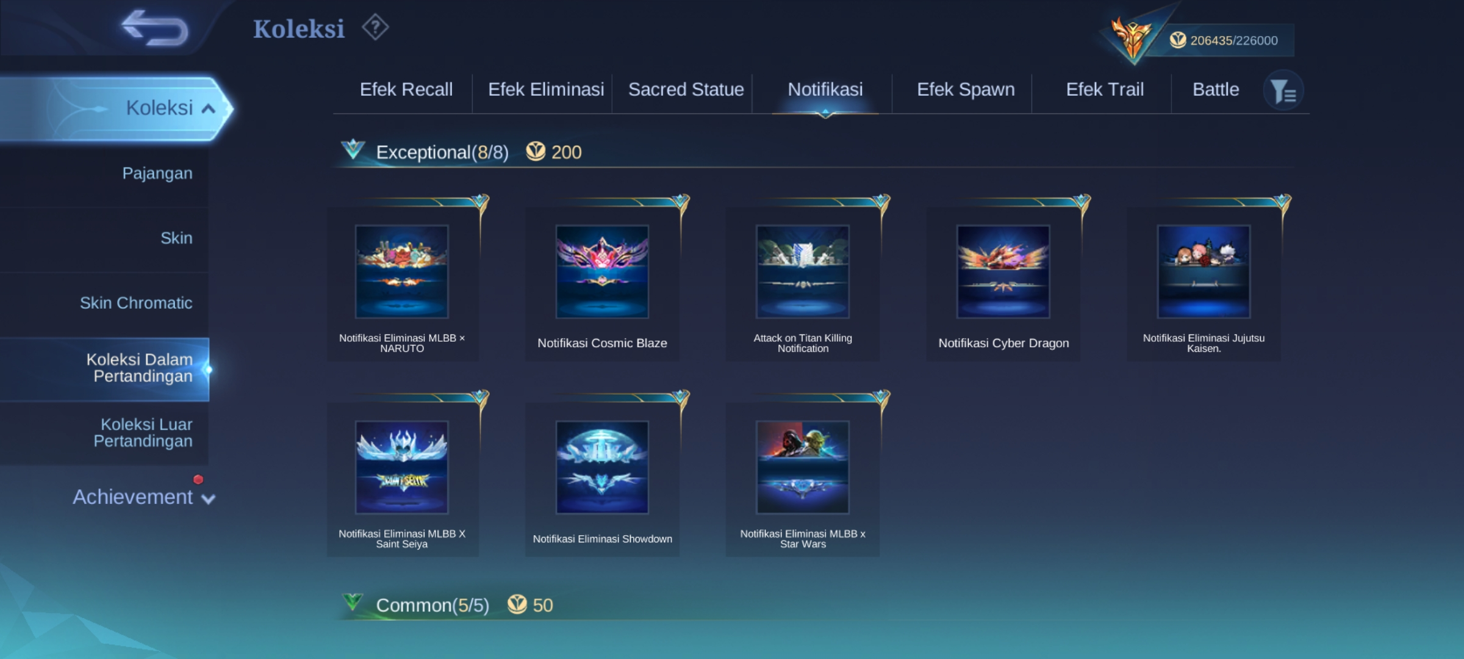
Task: Select the Jujutsu Kaisen elimination notification
Action: pos(1204,272)
